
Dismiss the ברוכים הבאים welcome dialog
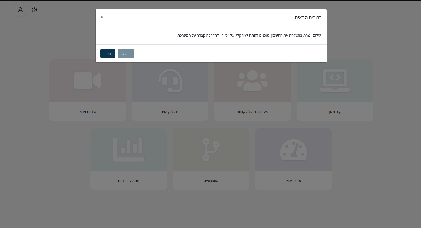tap(102, 17)
